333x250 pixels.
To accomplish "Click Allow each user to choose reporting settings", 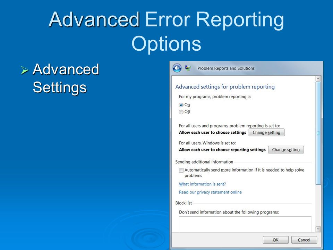I will [222, 150].
